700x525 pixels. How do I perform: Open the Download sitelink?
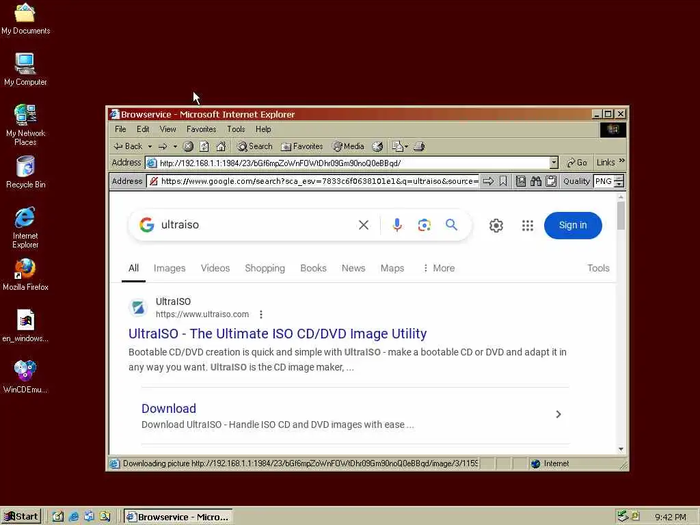coord(169,409)
